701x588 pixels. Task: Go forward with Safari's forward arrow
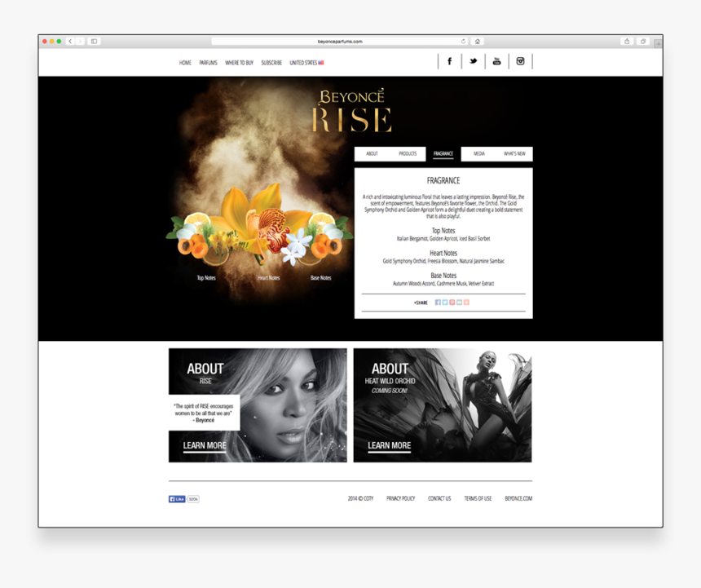80,41
